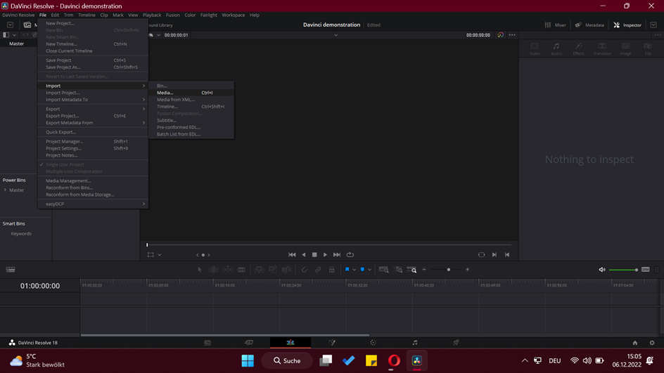
Task: Select the arrow Selection mode tool
Action: pos(200,270)
